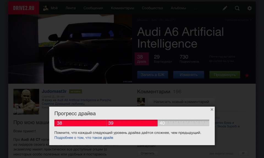This screenshot has width=264, height=158.
Task: Open the Judomast3r profile link
Action: click(54, 91)
